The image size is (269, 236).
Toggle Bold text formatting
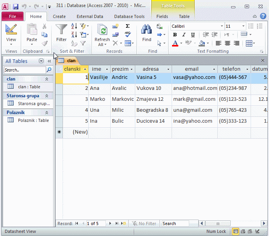click(x=175, y=35)
